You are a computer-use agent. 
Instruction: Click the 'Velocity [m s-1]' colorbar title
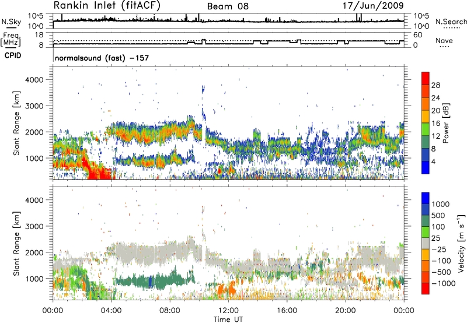pos(461,243)
